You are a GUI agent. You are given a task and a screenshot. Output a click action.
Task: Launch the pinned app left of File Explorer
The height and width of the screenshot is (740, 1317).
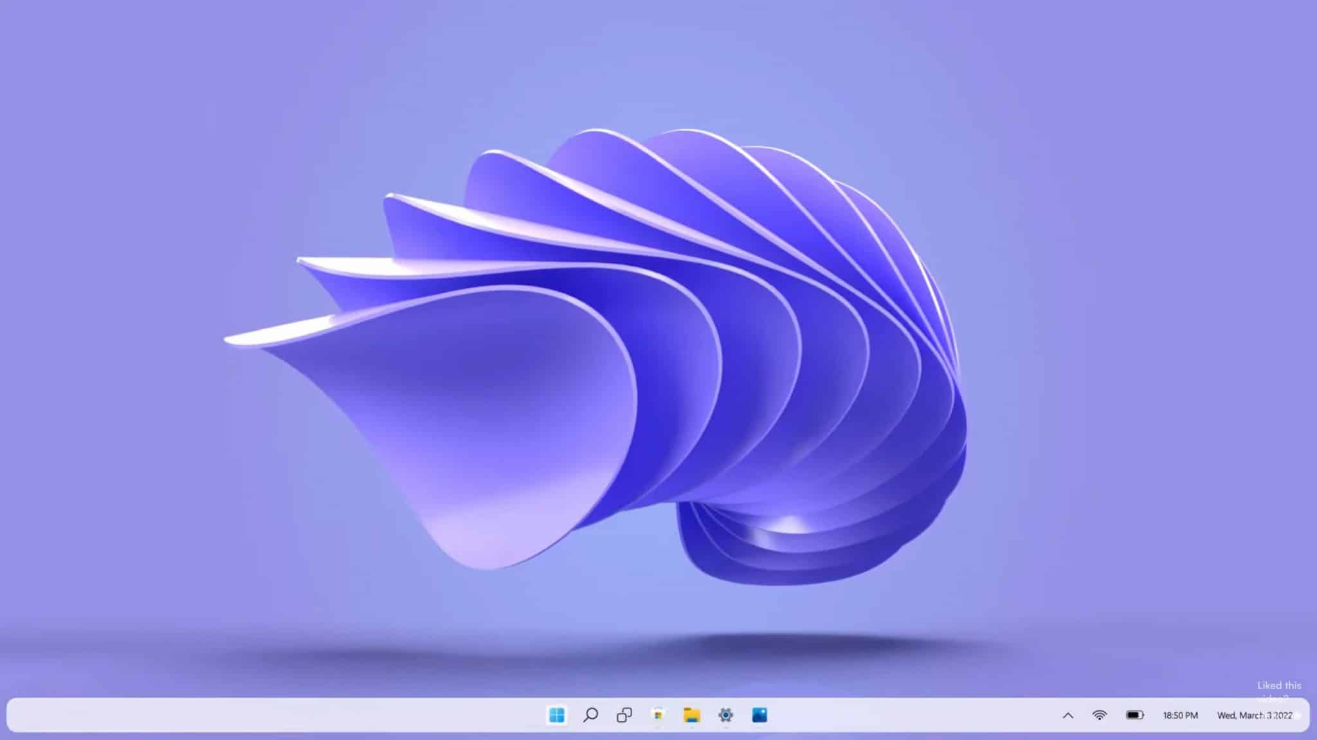(658, 715)
